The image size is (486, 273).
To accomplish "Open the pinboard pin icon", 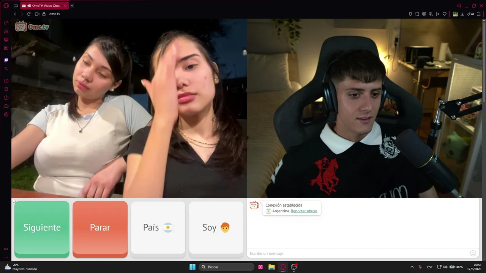I will coord(410,14).
